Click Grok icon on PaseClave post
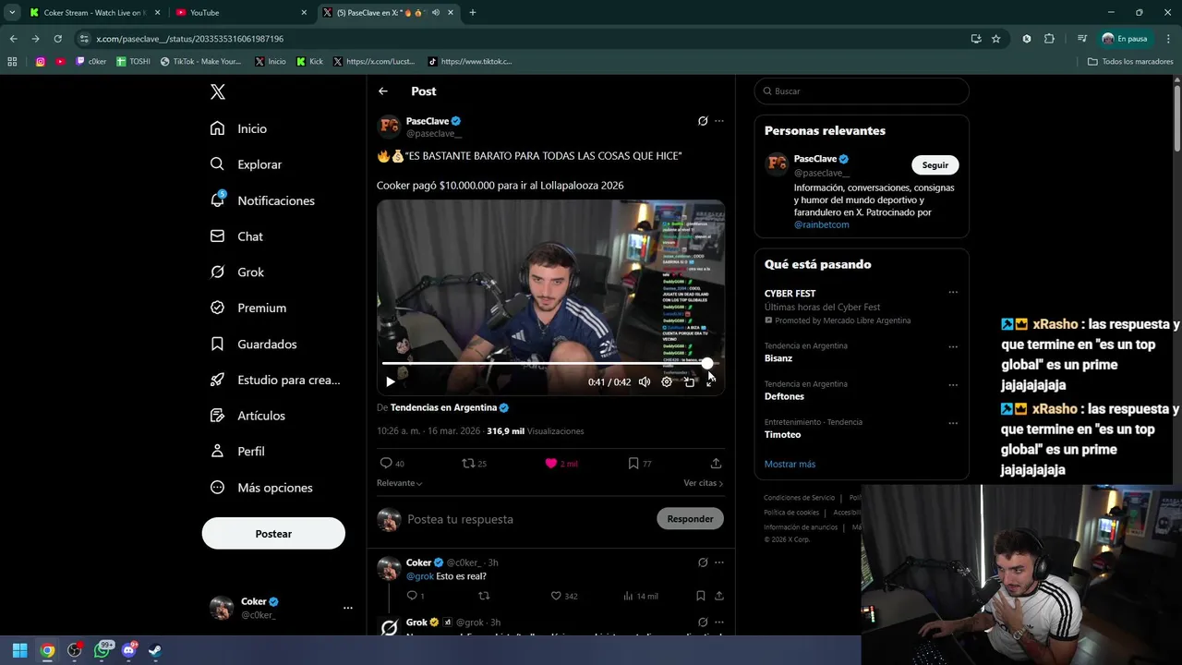Image resolution: width=1182 pixels, height=665 pixels. tap(703, 121)
